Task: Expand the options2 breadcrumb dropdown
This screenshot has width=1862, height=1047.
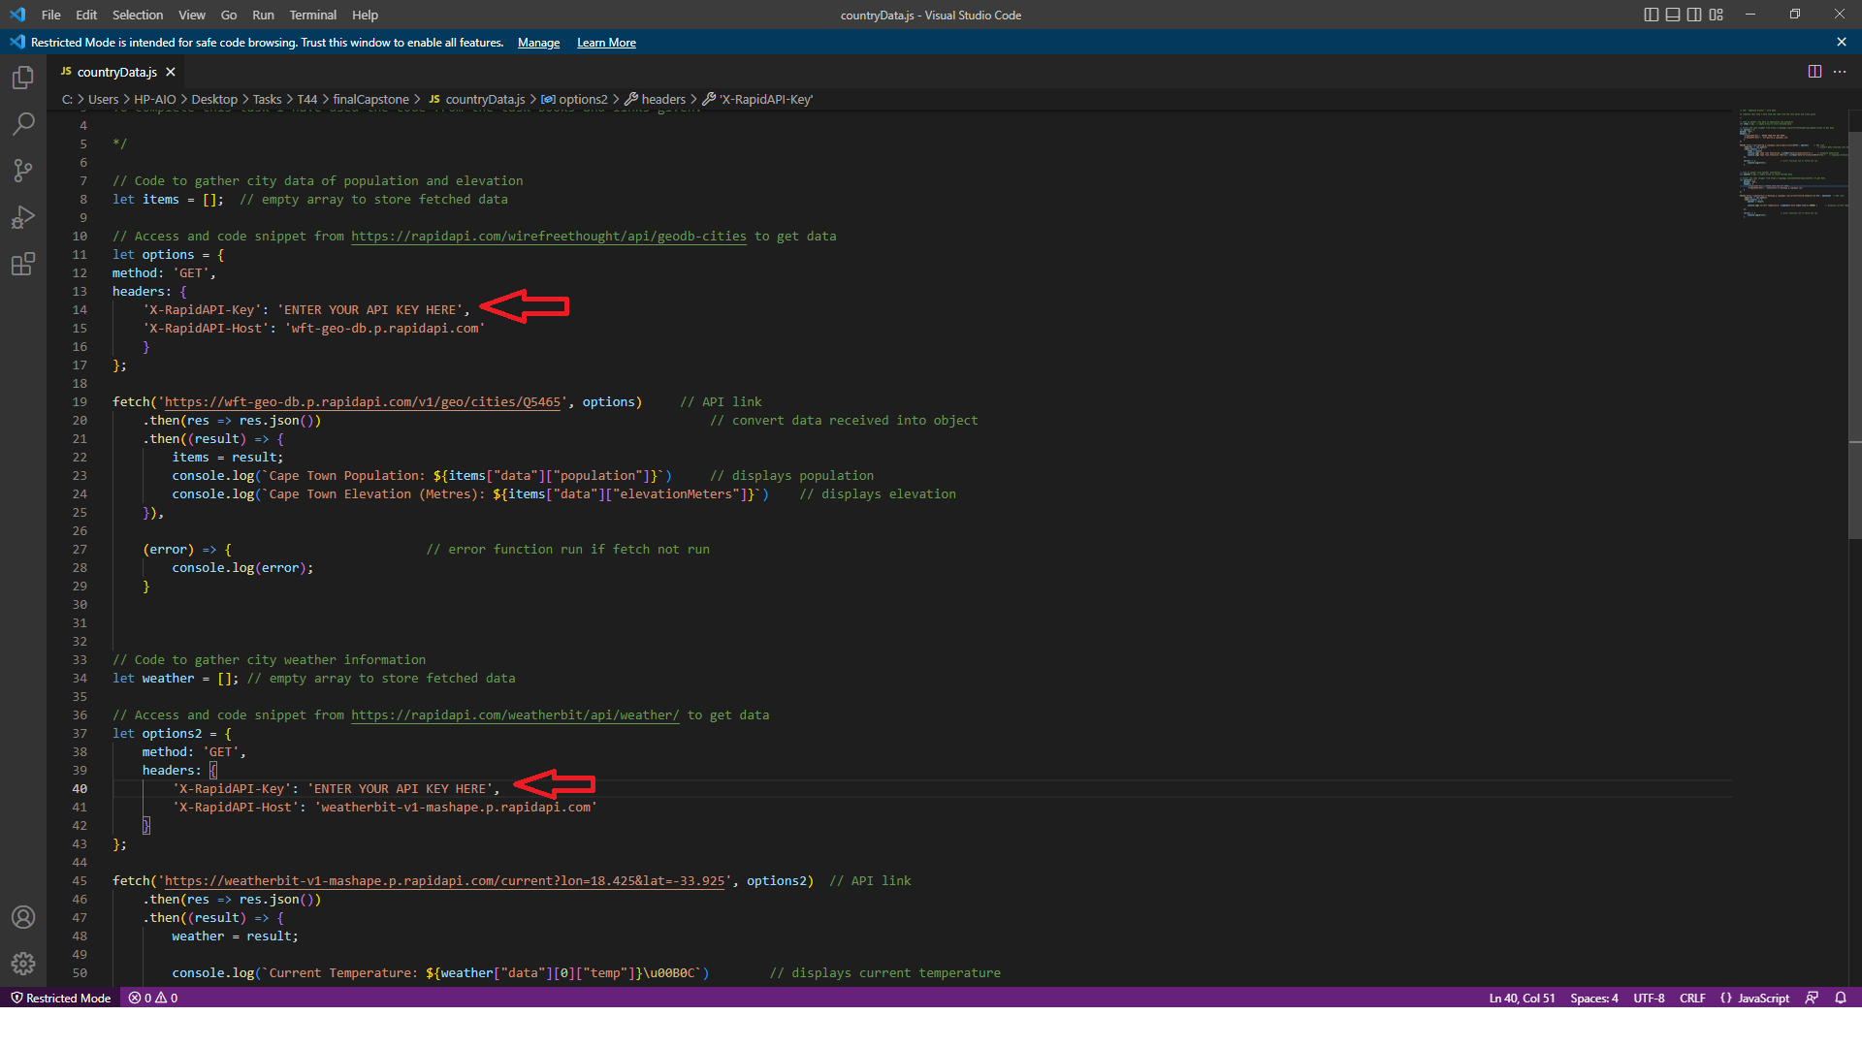Action: click(x=582, y=99)
